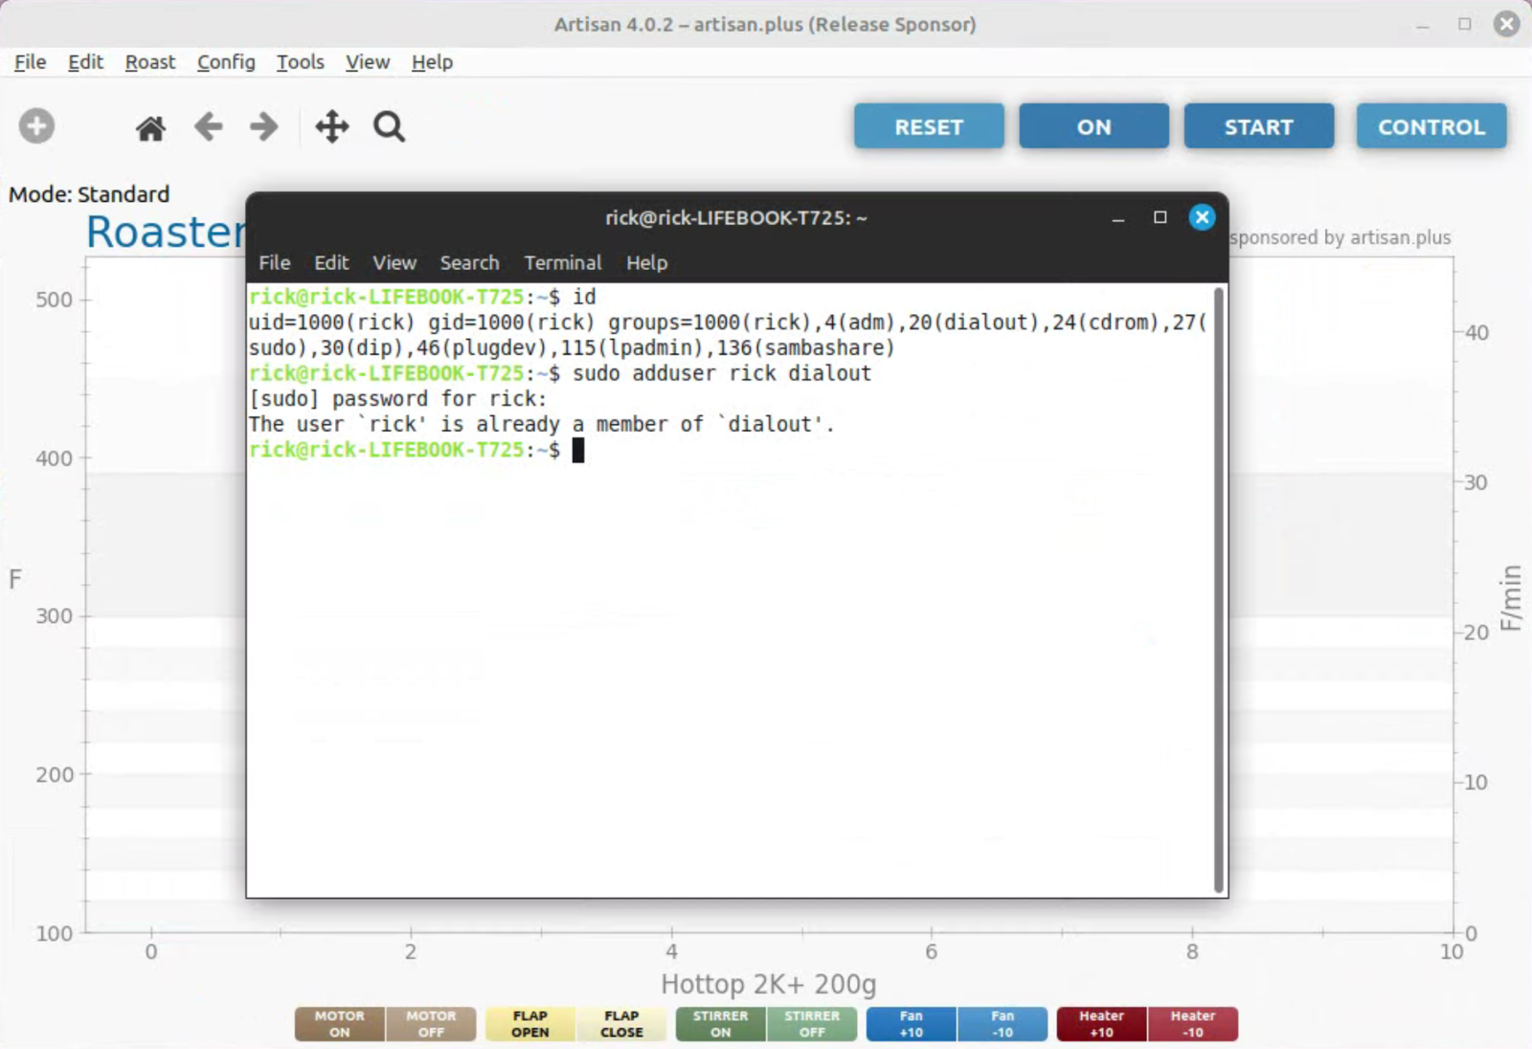Screen dimensions: 1532x1049
Task: Click the gray plus circle icon
Action: pos(36,126)
